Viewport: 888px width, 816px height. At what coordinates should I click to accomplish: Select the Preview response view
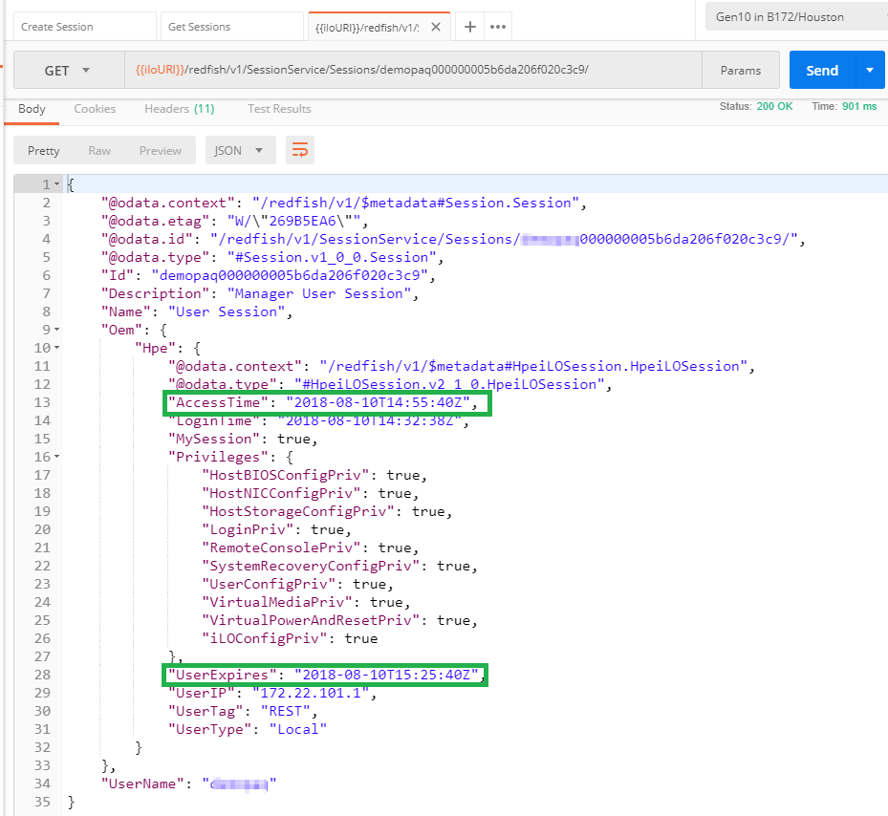160,150
